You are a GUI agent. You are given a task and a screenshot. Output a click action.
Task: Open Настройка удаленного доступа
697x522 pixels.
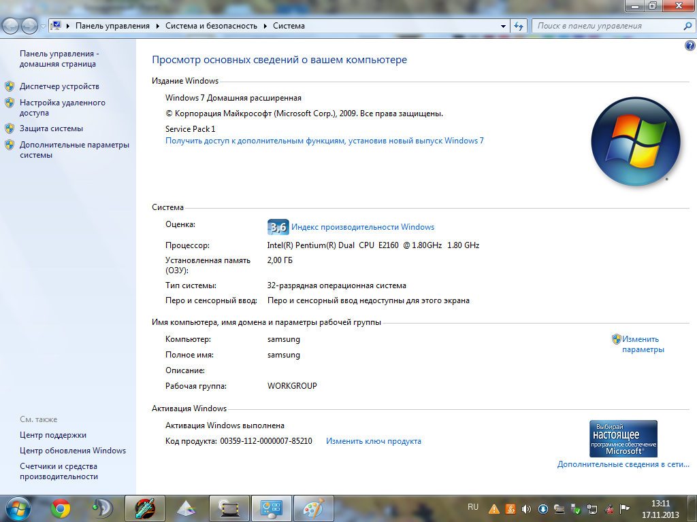click(62, 107)
